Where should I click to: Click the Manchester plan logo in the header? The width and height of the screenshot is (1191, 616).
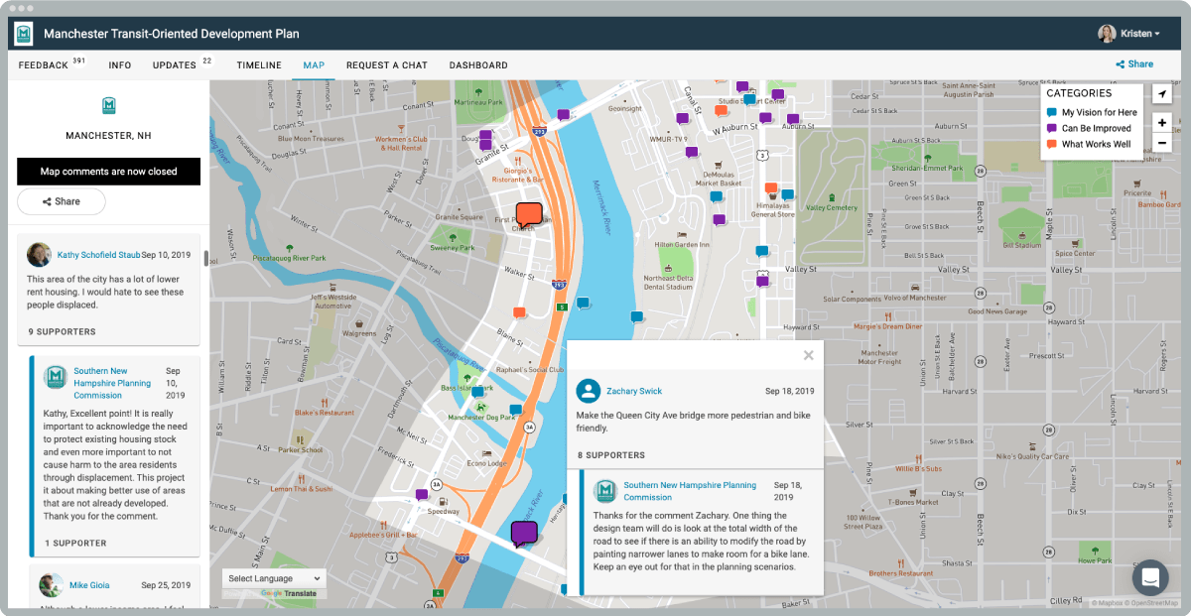coord(22,33)
